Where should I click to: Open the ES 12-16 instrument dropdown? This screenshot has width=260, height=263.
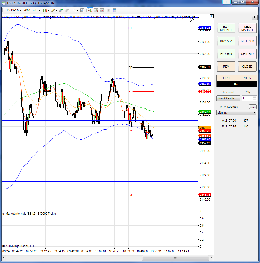(14, 10)
